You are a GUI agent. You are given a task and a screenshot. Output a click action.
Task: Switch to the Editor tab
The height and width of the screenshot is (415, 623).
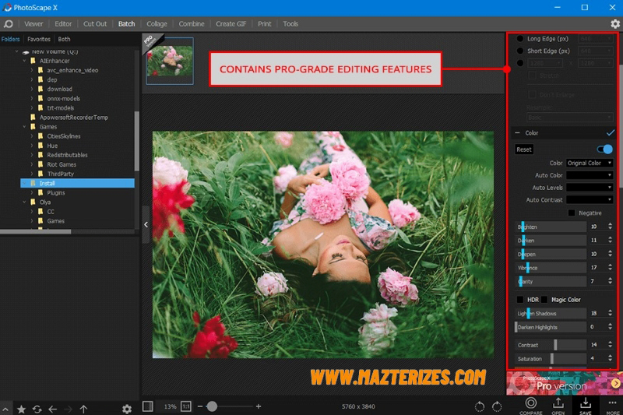pyautogui.click(x=63, y=24)
